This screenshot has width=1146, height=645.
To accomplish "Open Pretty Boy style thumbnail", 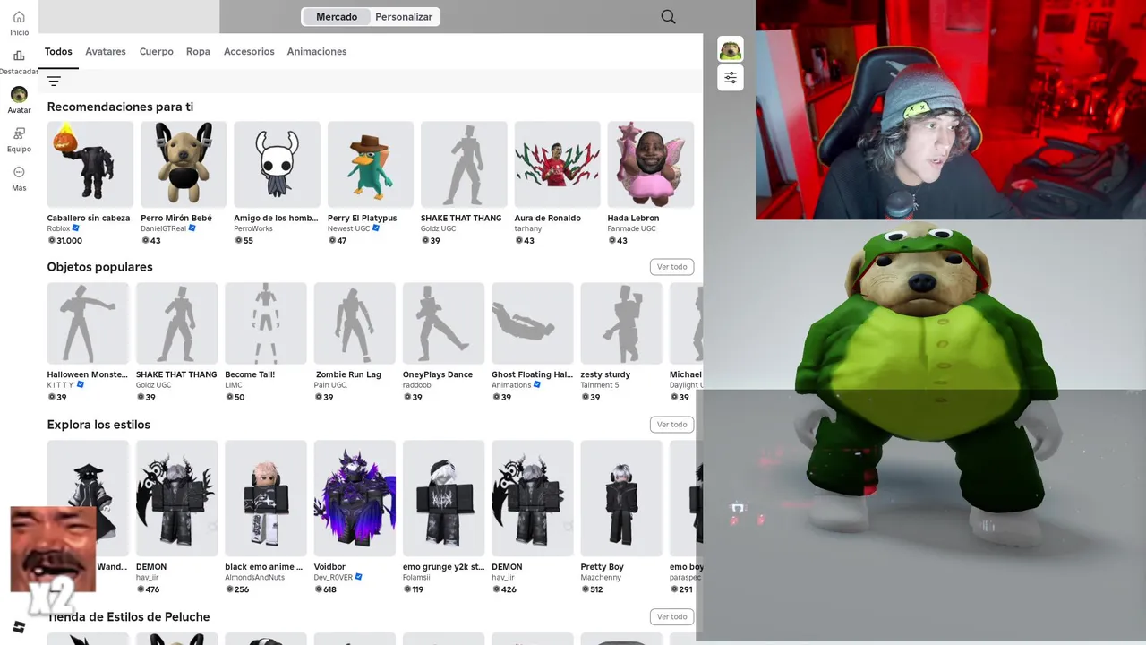I will coord(621,498).
